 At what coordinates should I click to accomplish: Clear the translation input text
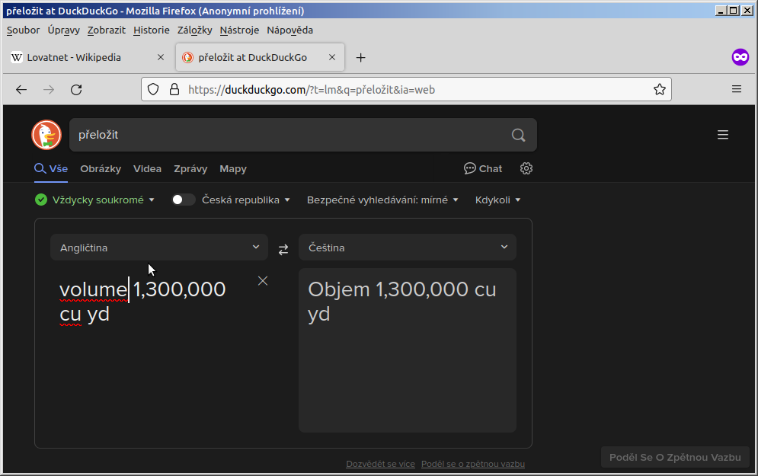tap(263, 281)
